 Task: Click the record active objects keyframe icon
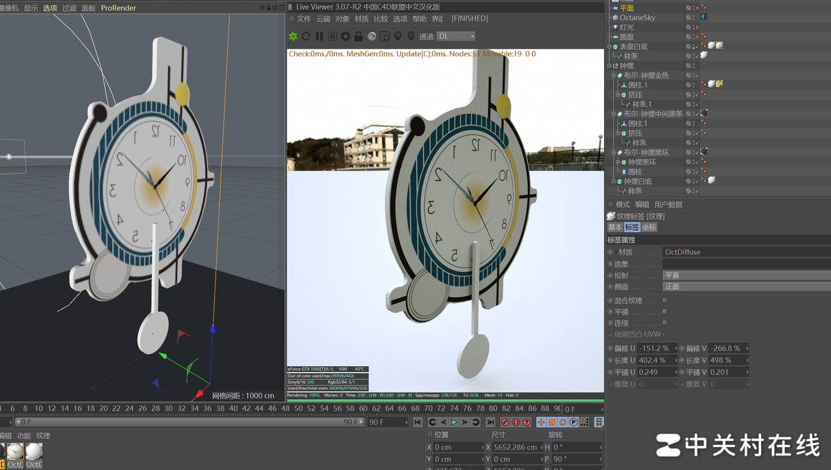pyautogui.click(x=505, y=422)
